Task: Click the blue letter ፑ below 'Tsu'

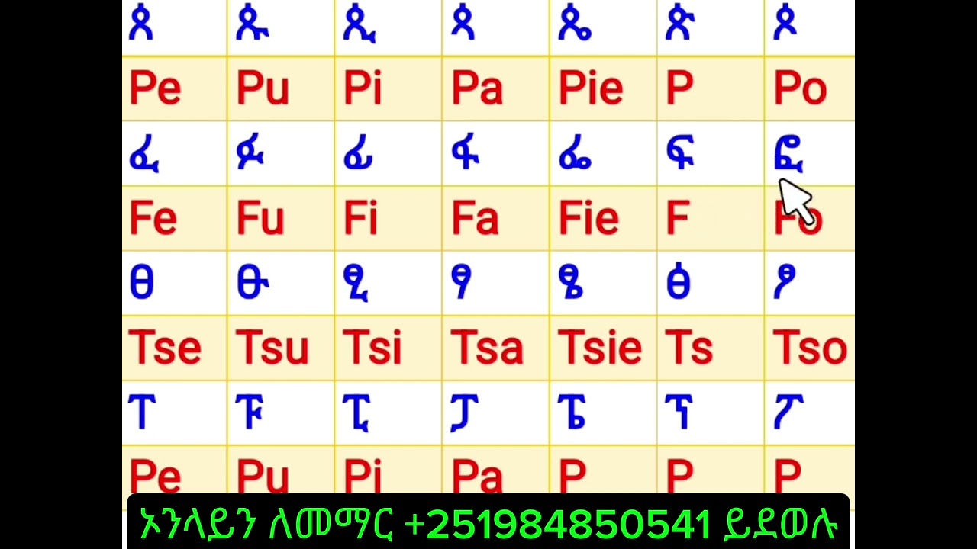Action: pos(250,413)
